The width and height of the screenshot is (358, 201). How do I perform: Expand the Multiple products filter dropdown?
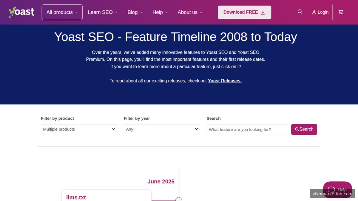78,129
